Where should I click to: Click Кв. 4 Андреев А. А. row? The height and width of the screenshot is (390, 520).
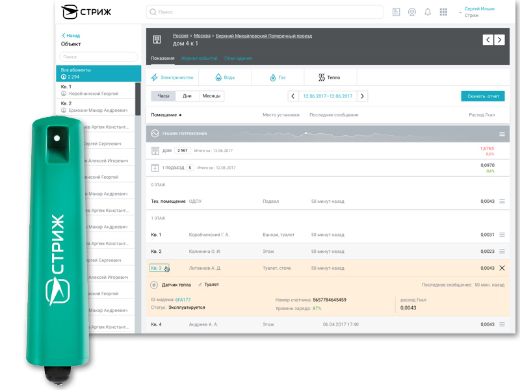pyautogui.click(x=328, y=324)
